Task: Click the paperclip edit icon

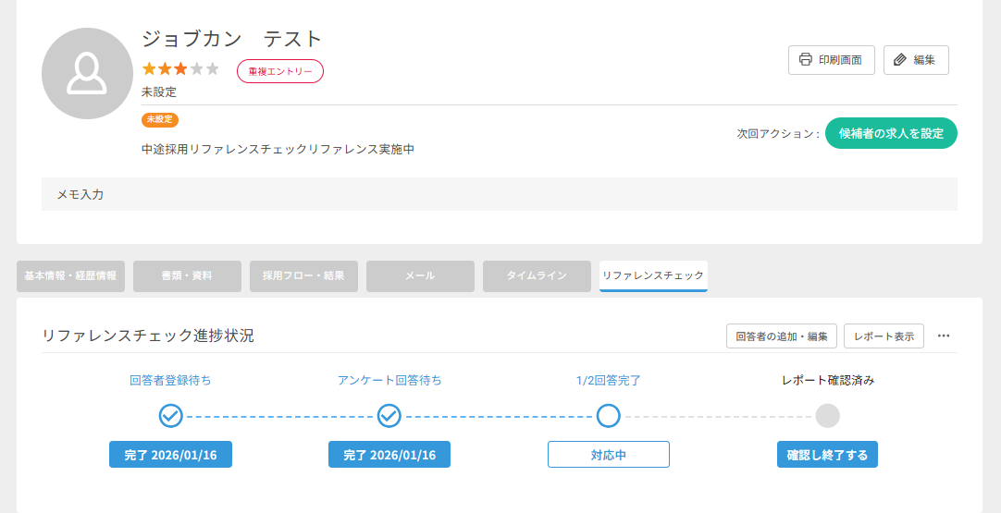Action: click(x=900, y=60)
